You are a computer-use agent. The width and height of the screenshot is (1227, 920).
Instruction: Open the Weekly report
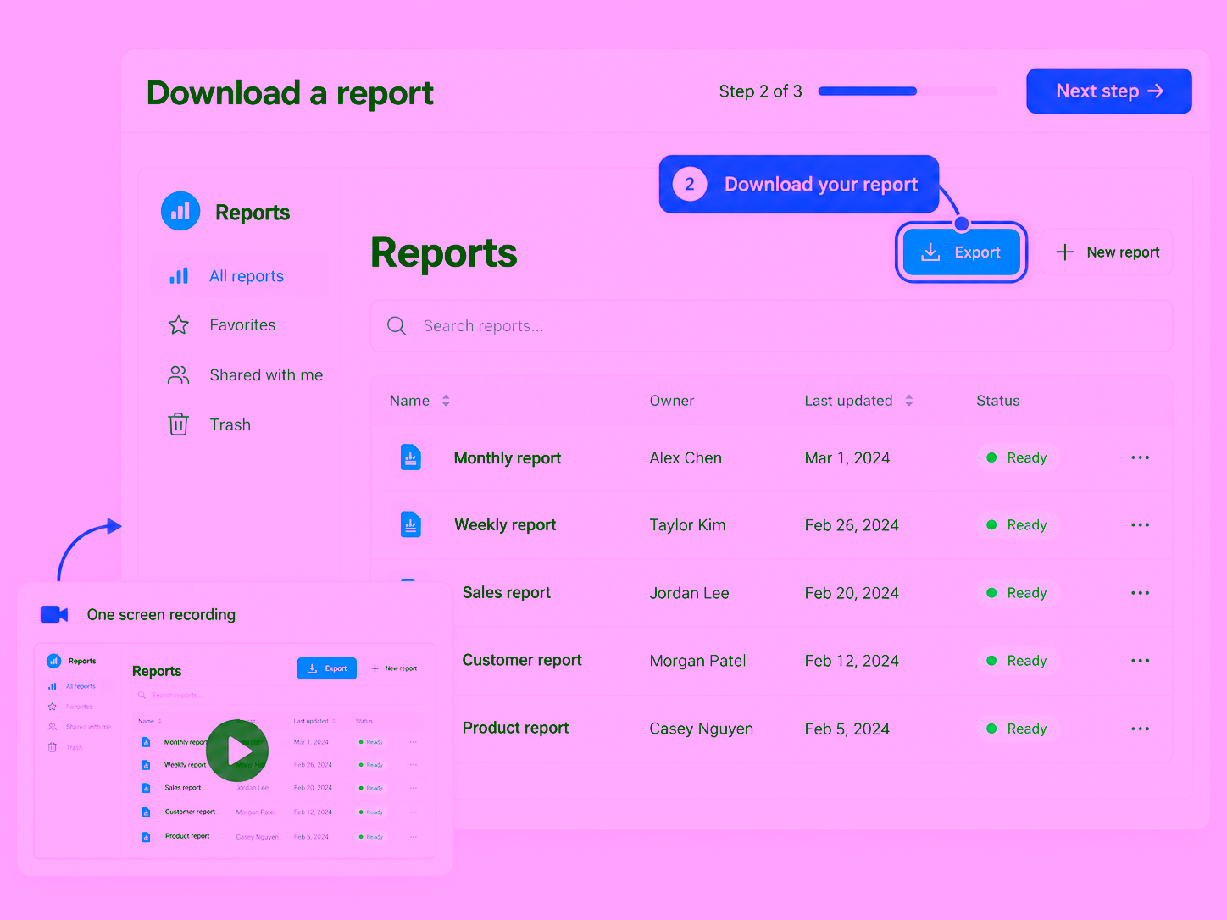pos(505,525)
